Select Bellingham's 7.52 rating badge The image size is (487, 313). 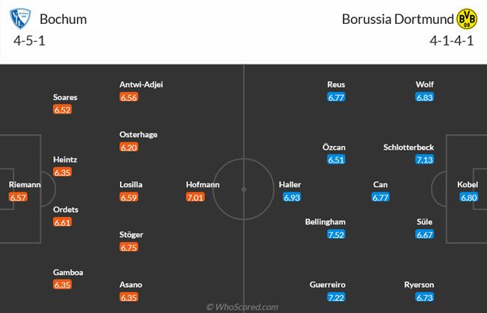[x=336, y=235]
